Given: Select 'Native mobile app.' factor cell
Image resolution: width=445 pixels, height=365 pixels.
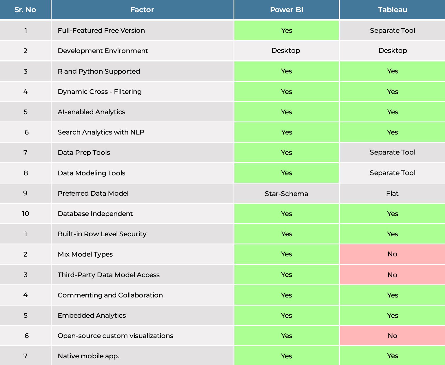Looking at the screenshot, I should (x=142, y=356).
